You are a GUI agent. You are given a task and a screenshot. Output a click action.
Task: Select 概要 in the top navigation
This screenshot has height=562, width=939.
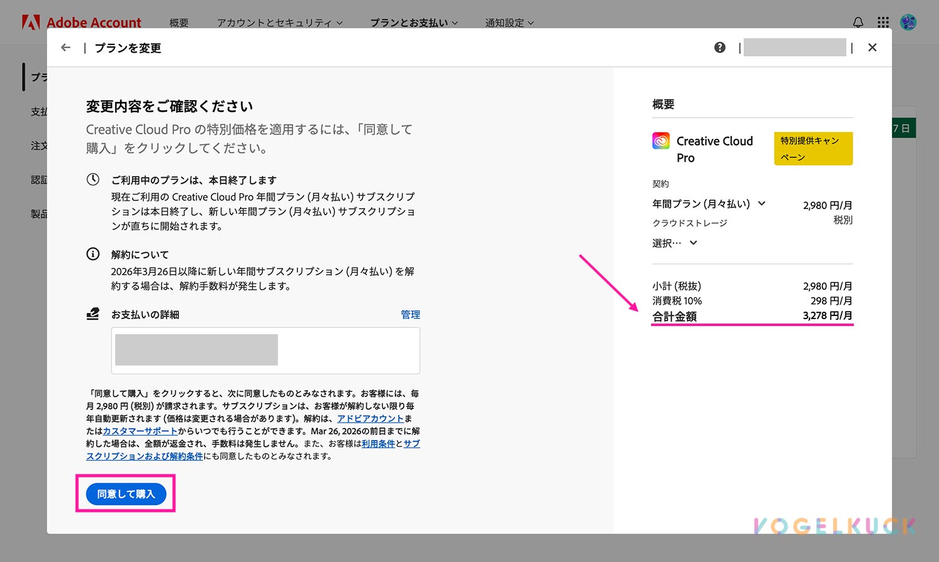pos(179,22)
